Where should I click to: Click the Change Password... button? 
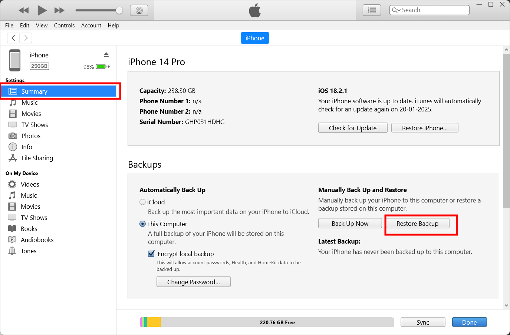[x=194, y=282]
